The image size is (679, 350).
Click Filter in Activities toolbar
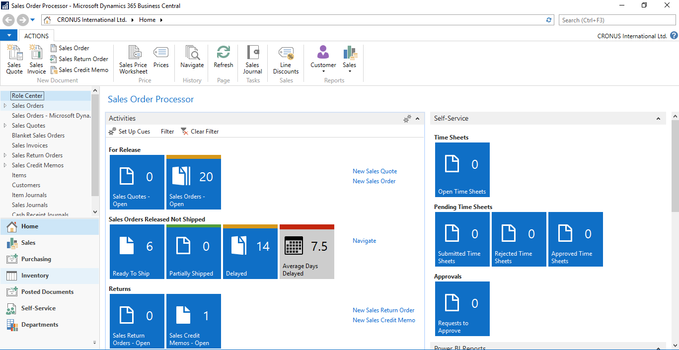167,132
